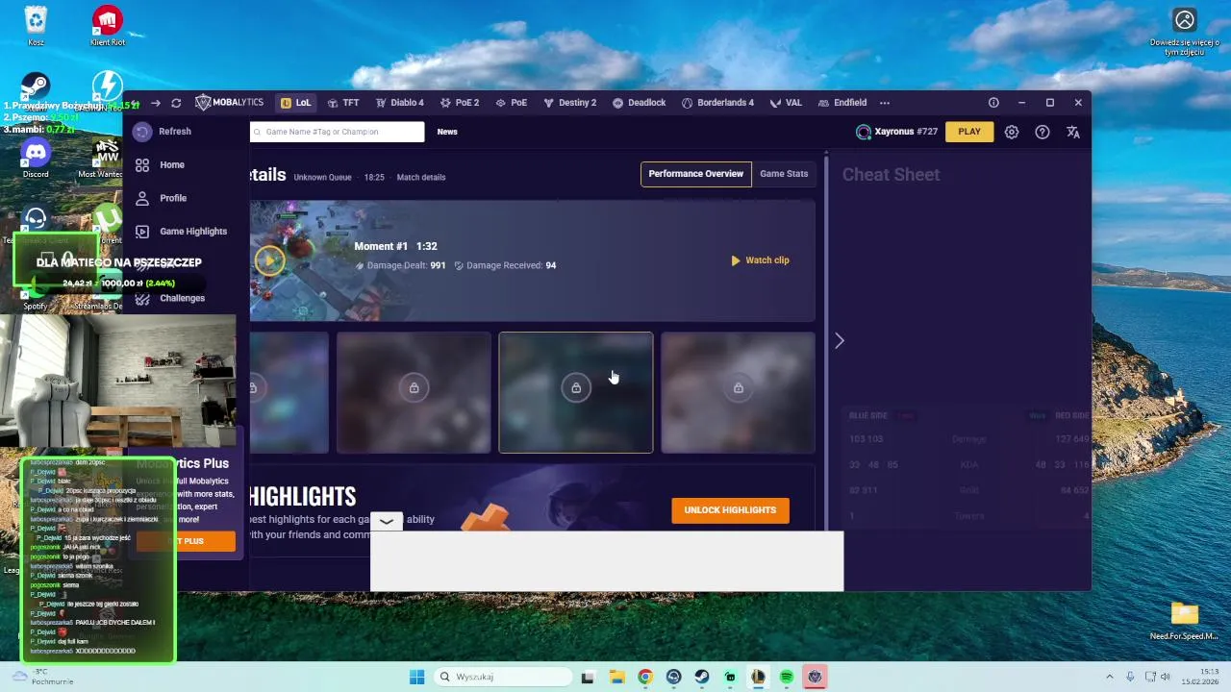Switch to the LoL game tab
Screen dimensions: 1231x692
296,103
